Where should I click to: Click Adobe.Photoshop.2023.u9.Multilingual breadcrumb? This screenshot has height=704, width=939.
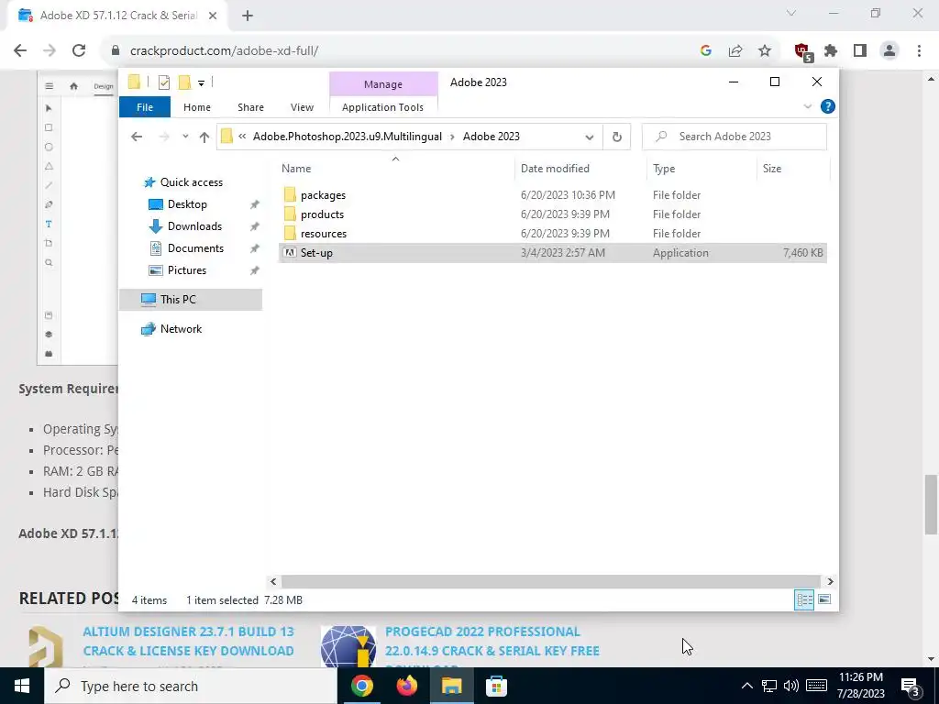click(x=348, y=137)
